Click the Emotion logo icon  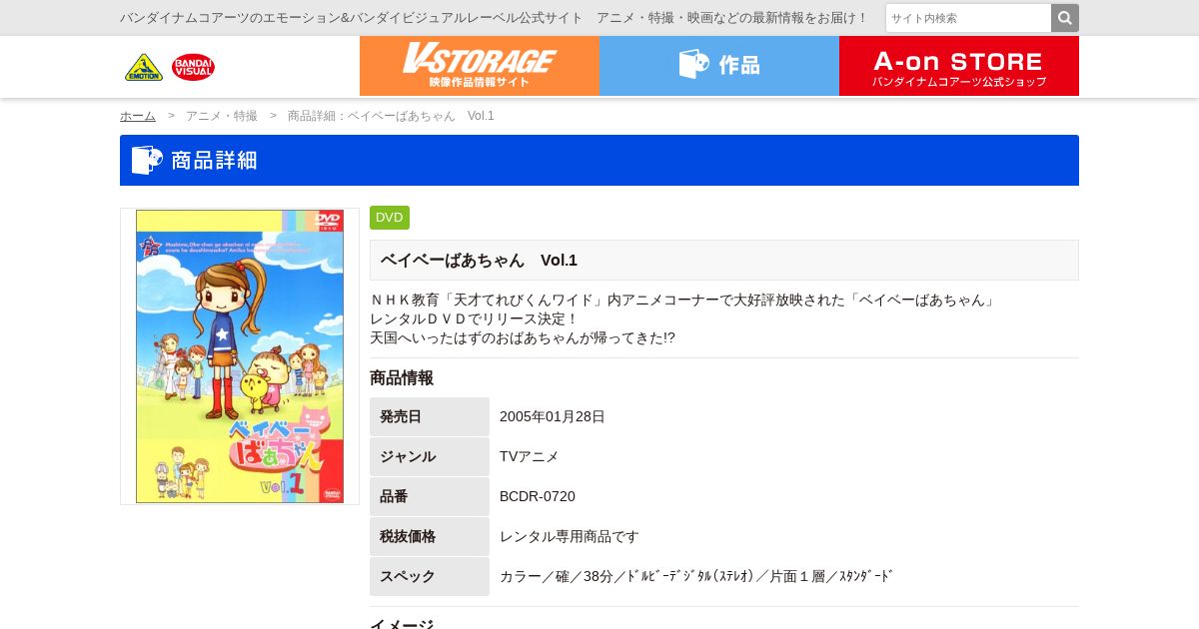point(144,67)
